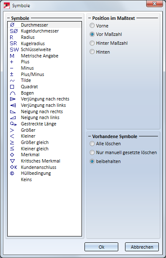Image resolution: width=166 pixels, height=258 pixels.
Task: Select the Durchmesser diameter symbol
Action: [44, 25]
